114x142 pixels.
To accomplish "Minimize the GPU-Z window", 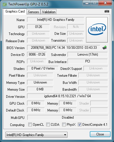I will [x=87, y=3].
